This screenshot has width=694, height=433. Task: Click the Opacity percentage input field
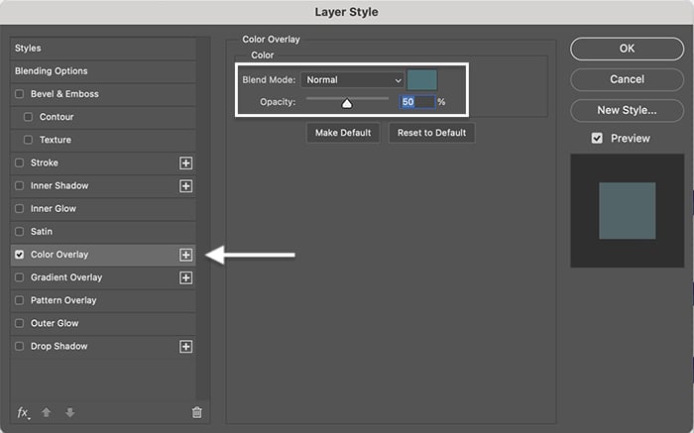point(417,102)
